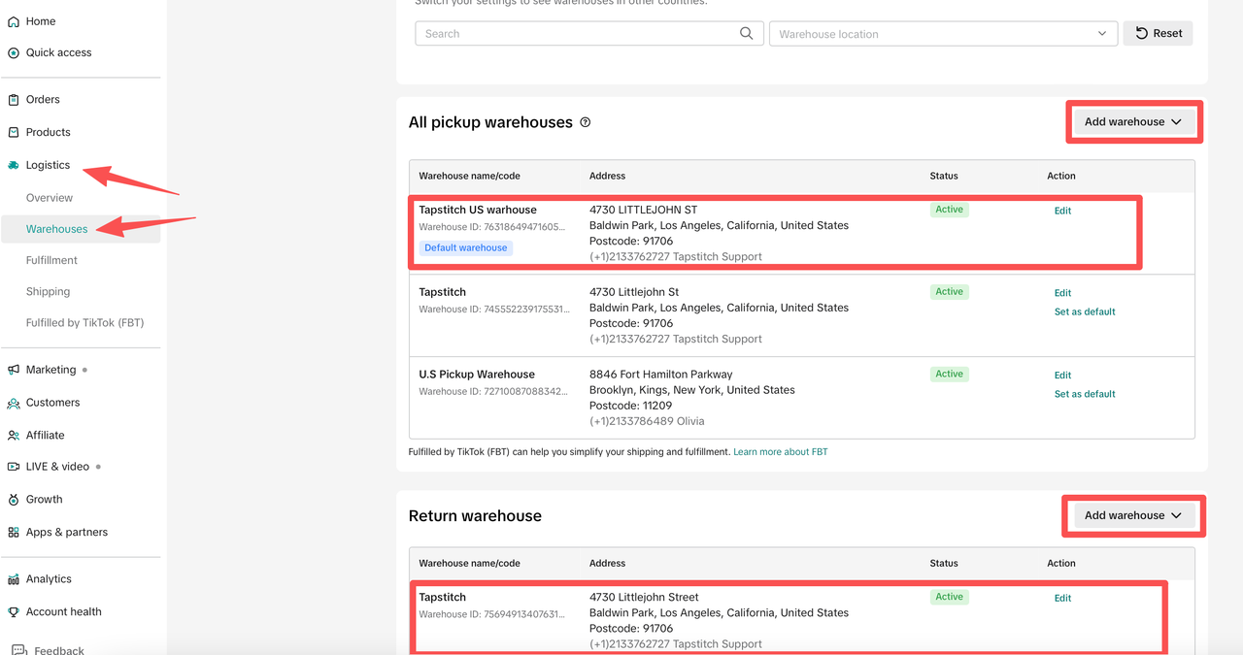Click the Logistics truck icon
Image resolution: width=1243 pixels, height=655 pixels.
click(14, 165)
